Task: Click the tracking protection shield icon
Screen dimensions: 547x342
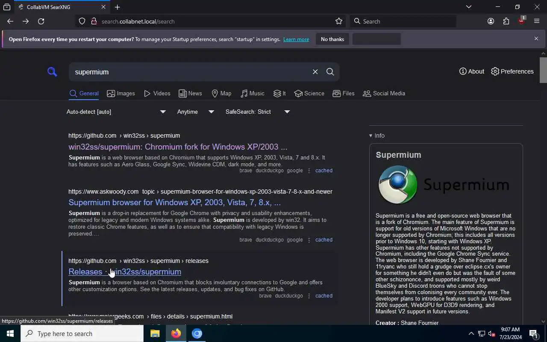Action: click(82, 21)
